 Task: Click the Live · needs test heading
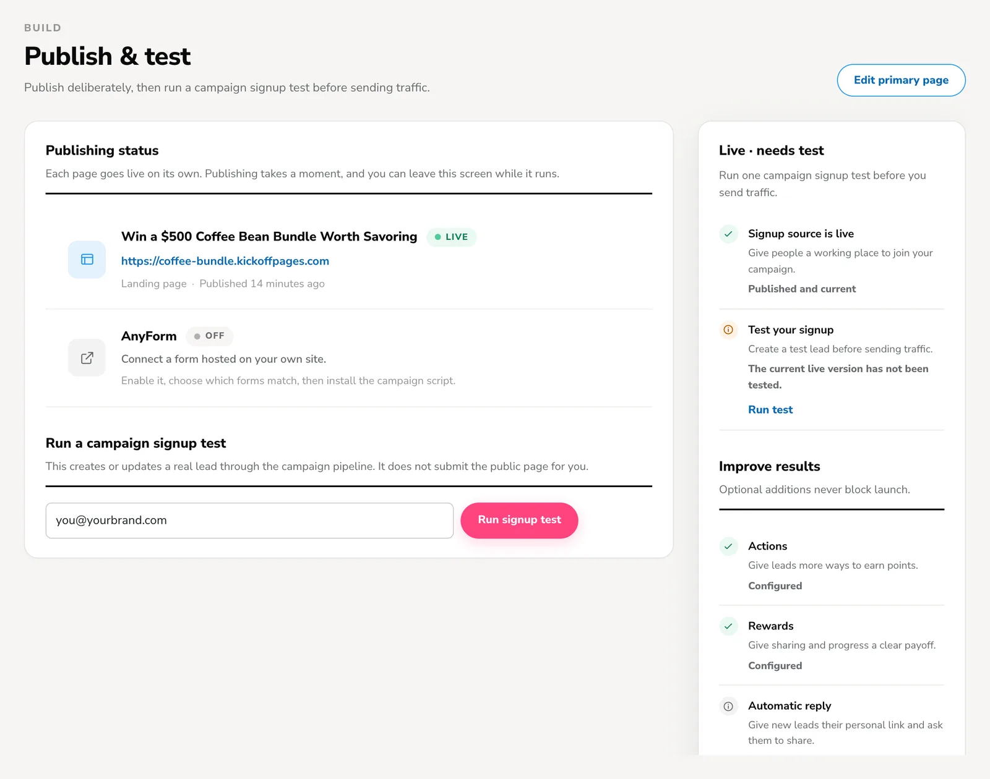[x=771, y=151]
